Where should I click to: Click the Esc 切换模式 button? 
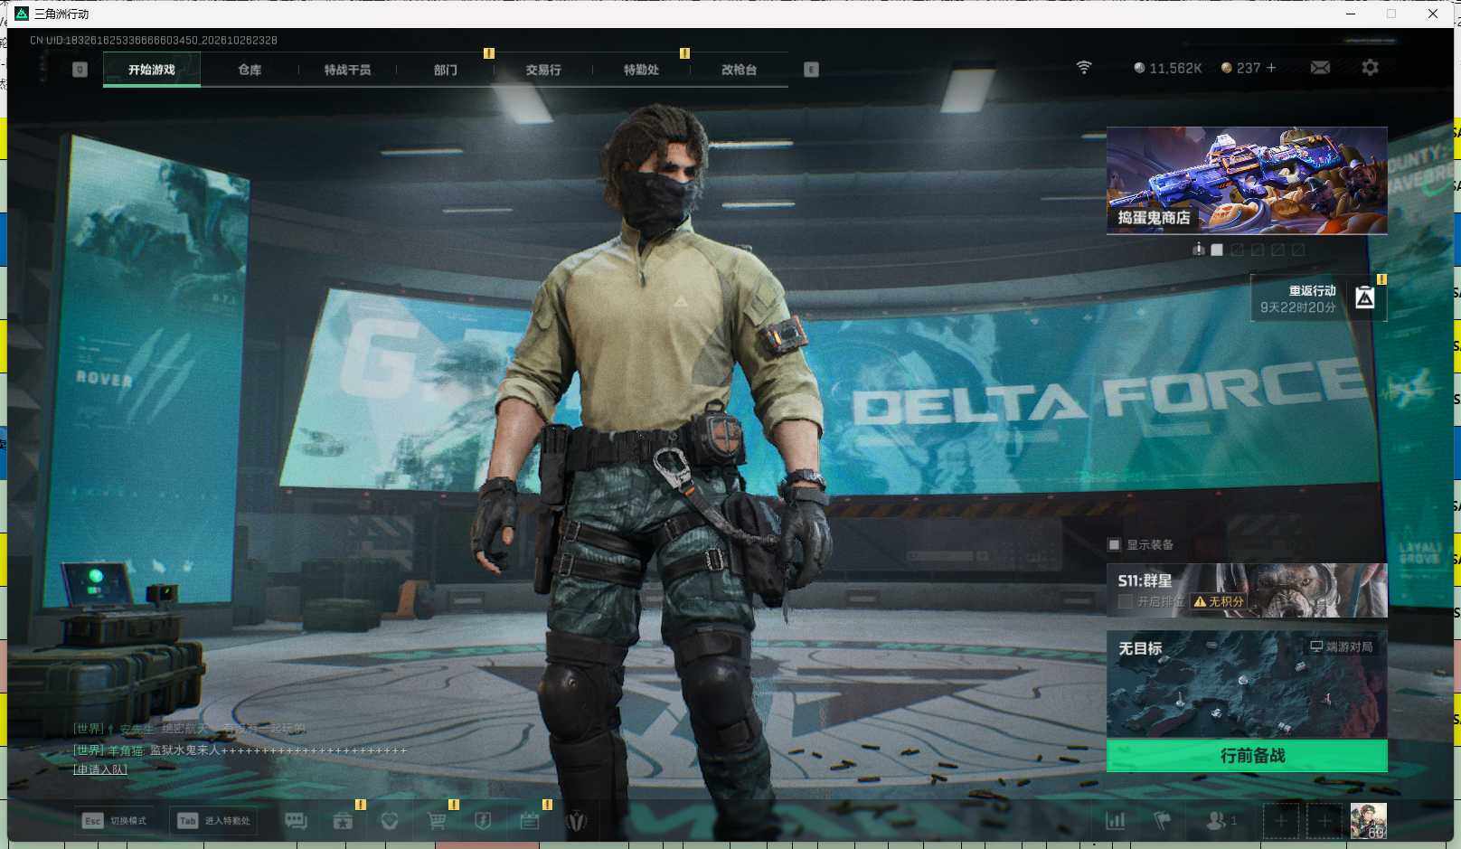(115, 821)
